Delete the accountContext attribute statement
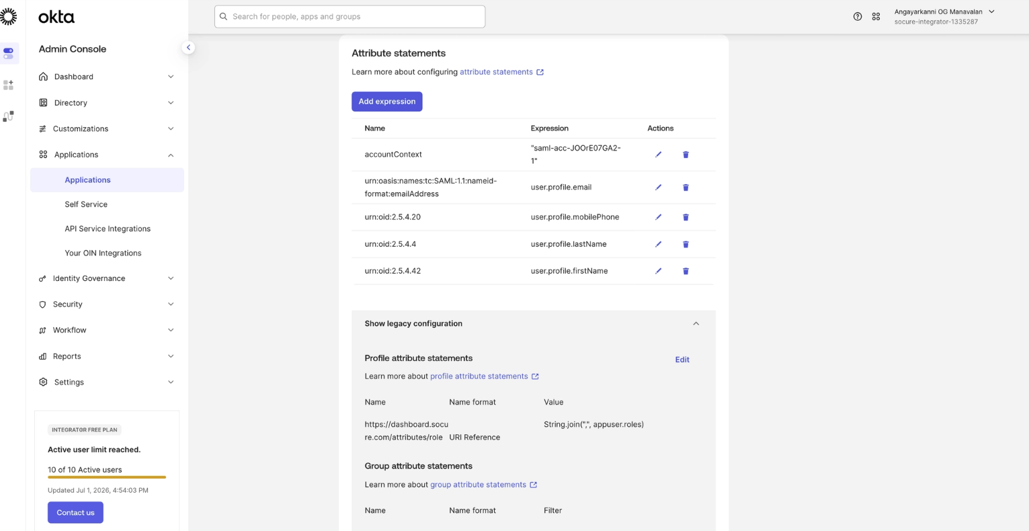The height and width of the screenshot is (531, 1029). pyautogui.click(x=686, y=155)
